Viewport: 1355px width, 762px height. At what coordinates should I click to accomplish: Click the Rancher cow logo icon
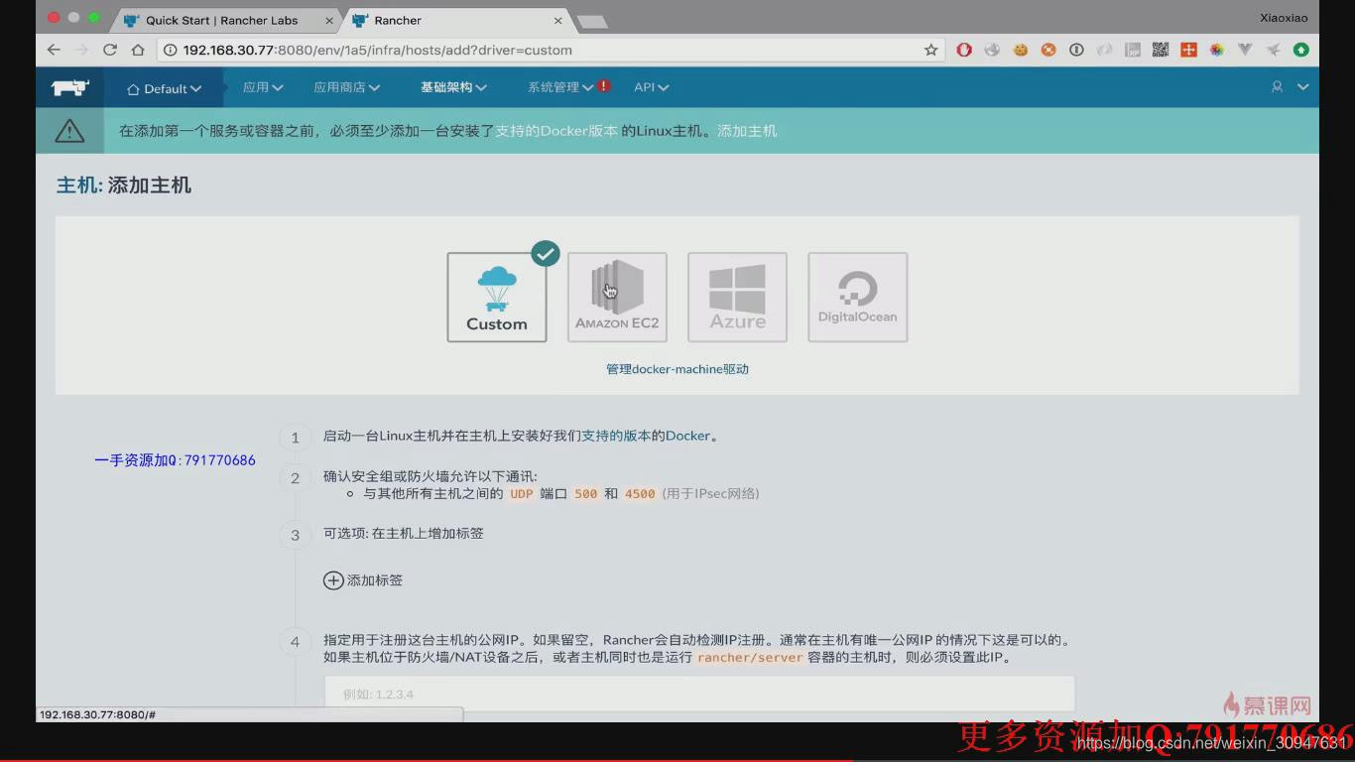click(70, 87)
